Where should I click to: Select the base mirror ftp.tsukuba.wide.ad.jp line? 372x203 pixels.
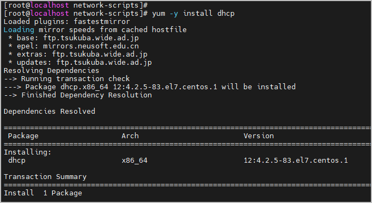pos(74,38)
